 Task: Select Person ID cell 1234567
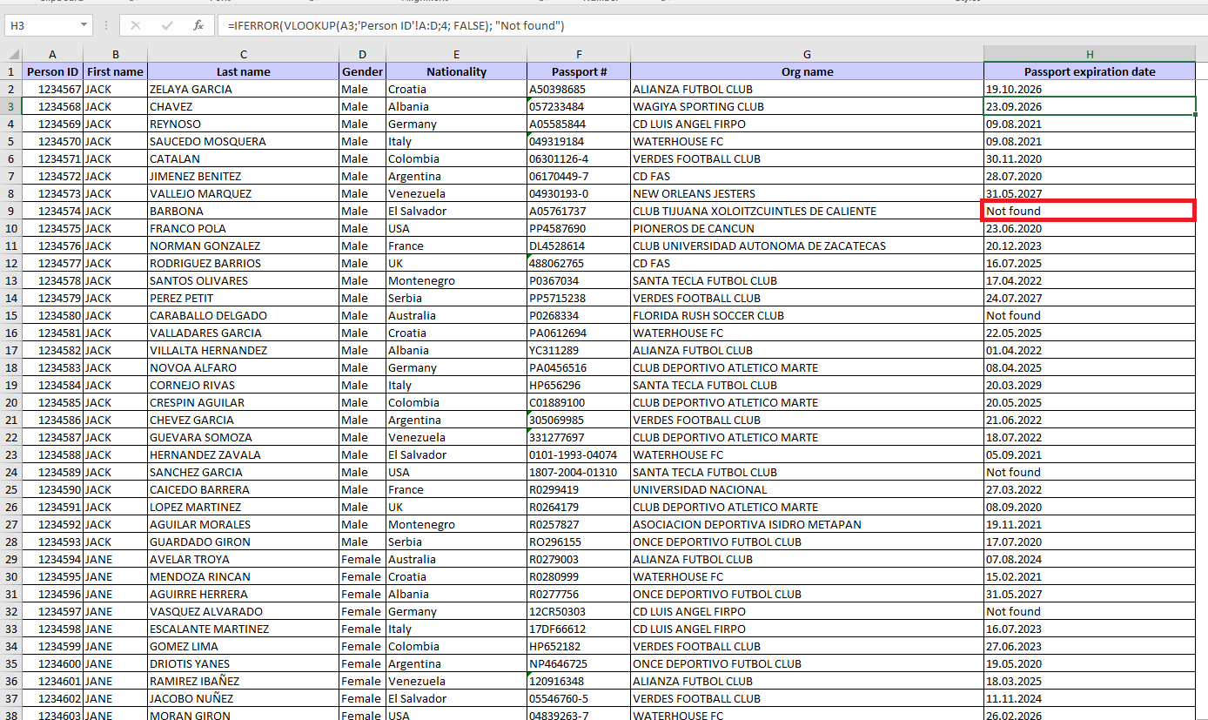pyautogui.click(x=59, y=89)
